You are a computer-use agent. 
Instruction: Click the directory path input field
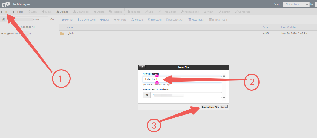click(x=28, y=19)
